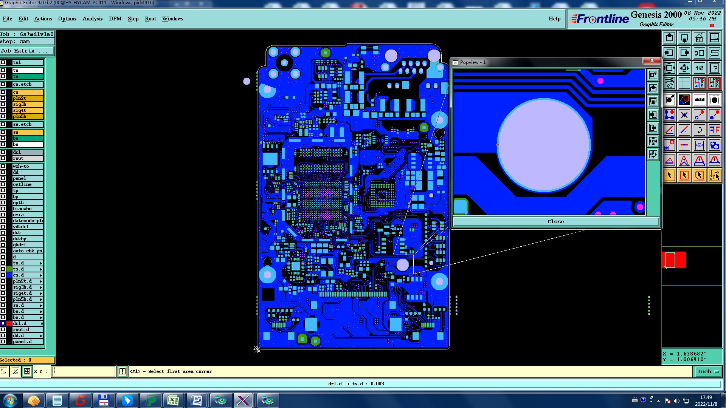Click the Close button in Popview
Image resolution: width=726 pixels, height=408 pixels.
[556, 222]
